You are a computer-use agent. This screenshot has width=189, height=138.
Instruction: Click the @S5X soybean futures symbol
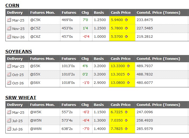coord(35,74)
